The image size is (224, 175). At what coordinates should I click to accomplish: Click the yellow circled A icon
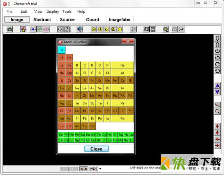pyautogui.click(x=113, y=29)
